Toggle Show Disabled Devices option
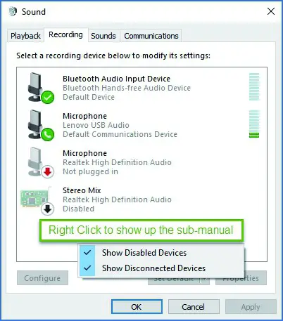This screenshot has width=283, height=321. coord(161,253)
